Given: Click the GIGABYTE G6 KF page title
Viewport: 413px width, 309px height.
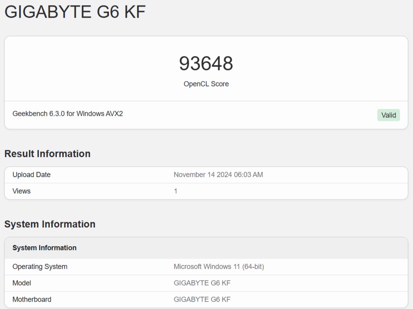Looking at the screenshot, I should coord(75,12).
